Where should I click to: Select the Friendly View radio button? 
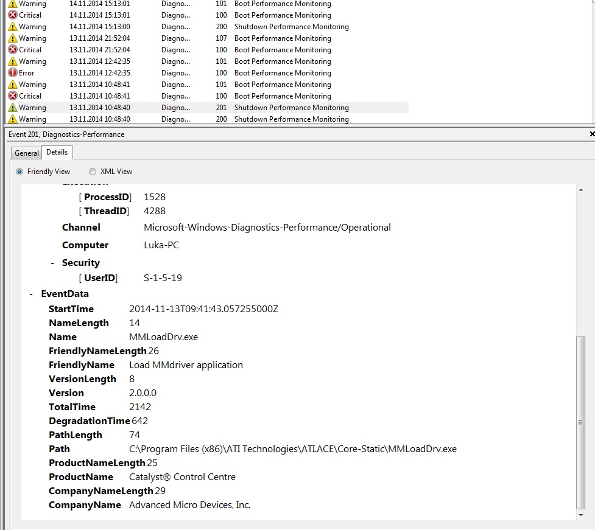tap(19, 172)
